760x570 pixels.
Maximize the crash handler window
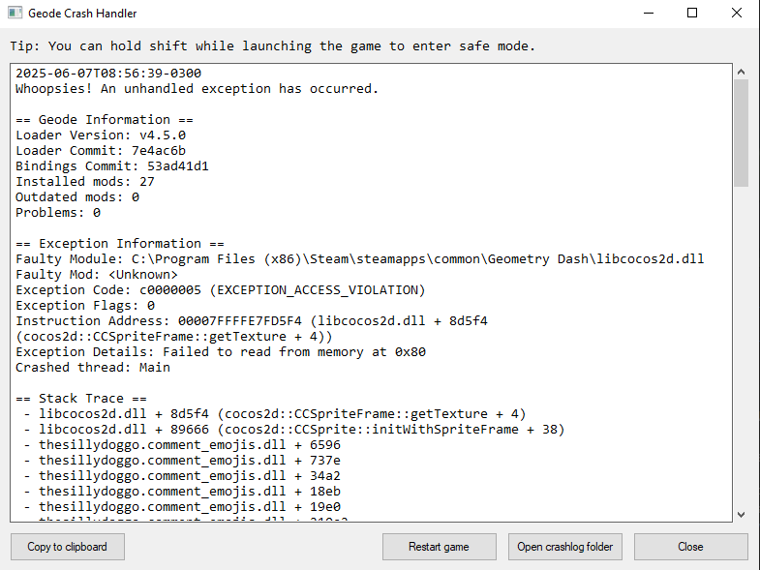[x=692, y=14]
